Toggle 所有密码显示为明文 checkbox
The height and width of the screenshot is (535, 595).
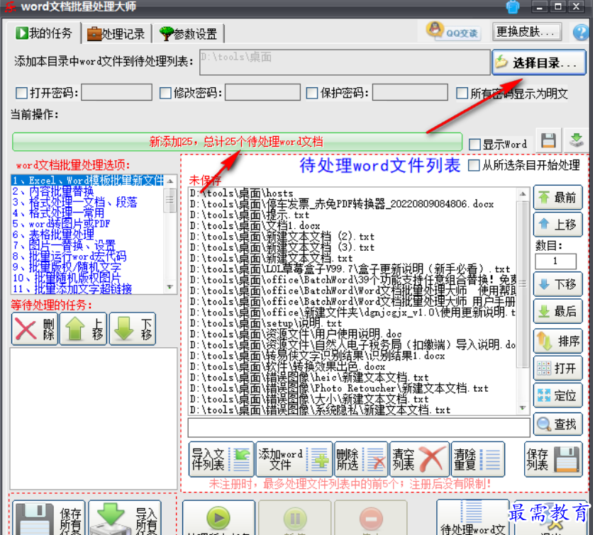coord(462,93)
